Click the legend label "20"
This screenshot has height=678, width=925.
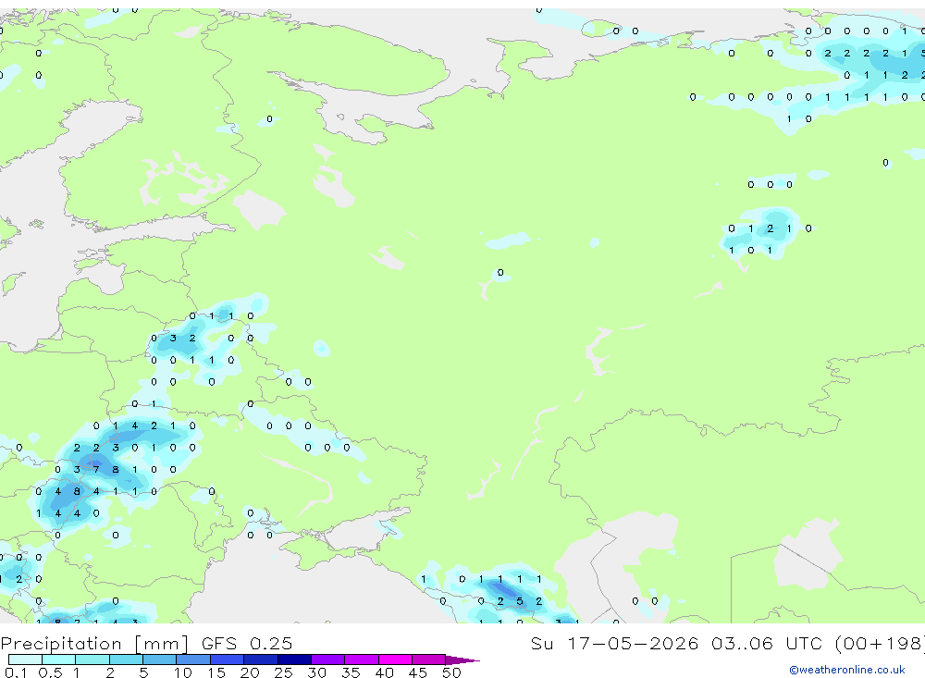[x=250, y=672]
